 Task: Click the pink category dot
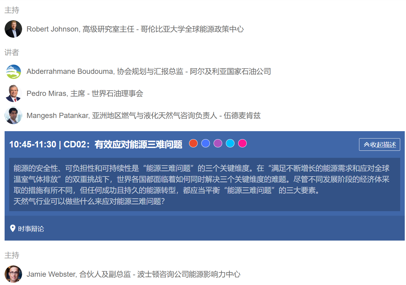(x=242, y=143)
